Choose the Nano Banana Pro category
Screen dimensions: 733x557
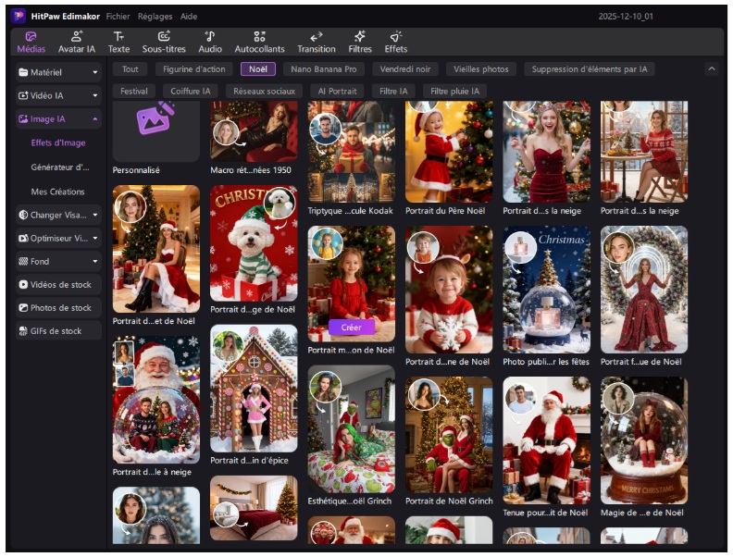point(324,69)
